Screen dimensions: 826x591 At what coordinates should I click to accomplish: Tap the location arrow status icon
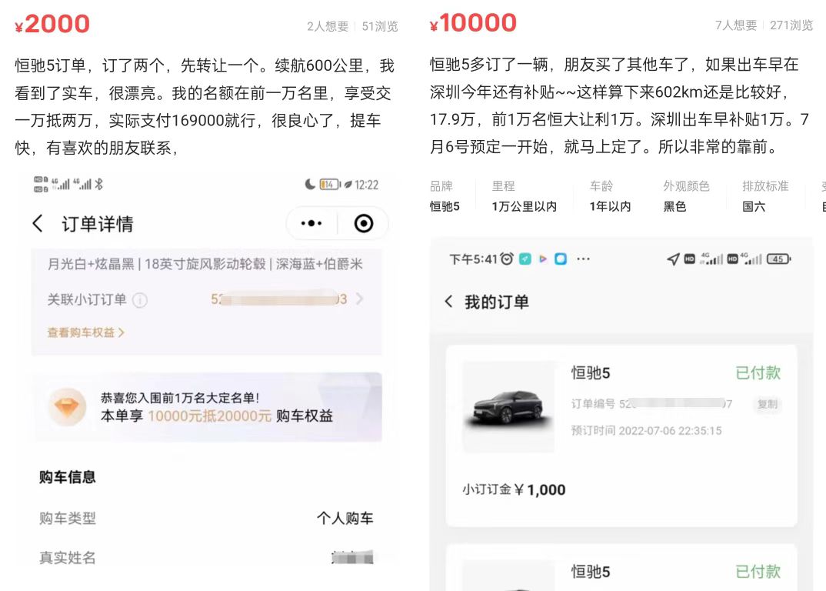tap(673, 259)
